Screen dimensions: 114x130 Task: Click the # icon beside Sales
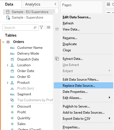coord(12,124)
